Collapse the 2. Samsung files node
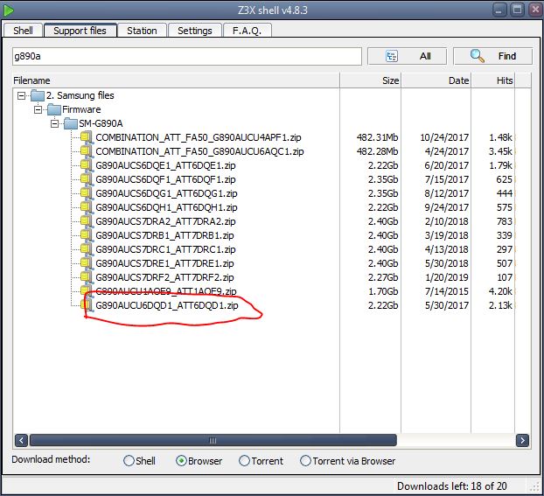The image size is (544, 496). pyautogui.click(x=22, y=95)
